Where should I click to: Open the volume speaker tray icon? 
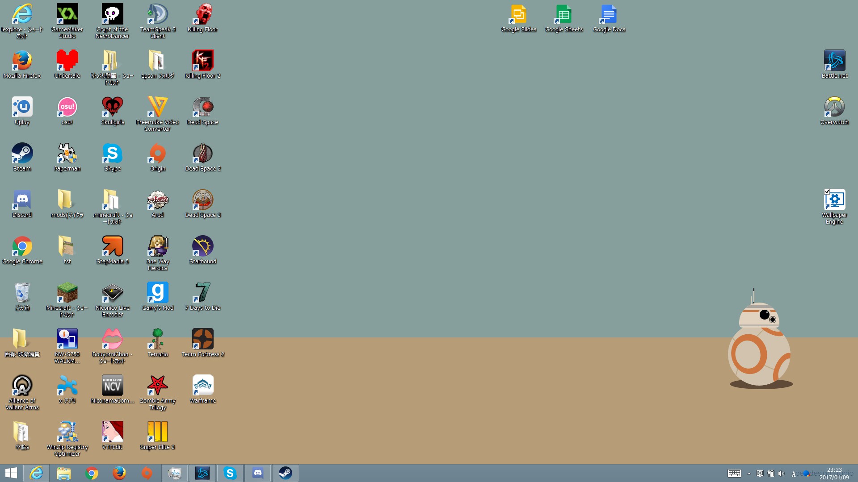(781, 474)
